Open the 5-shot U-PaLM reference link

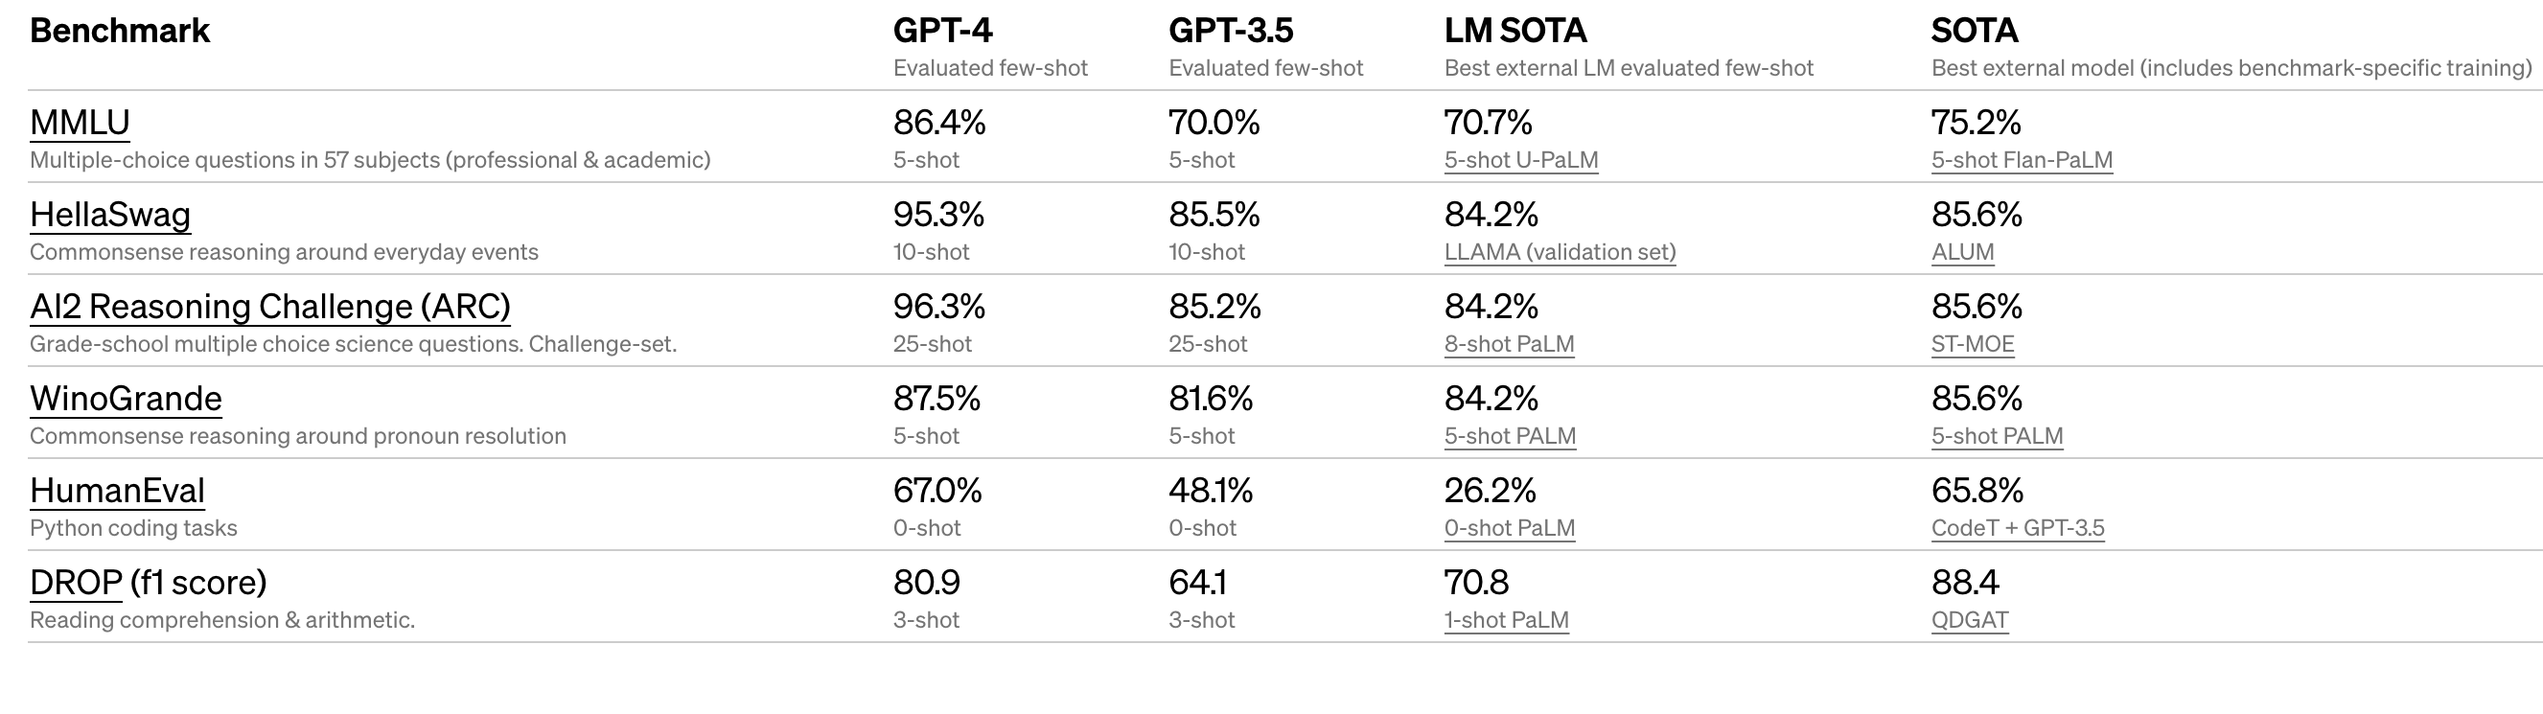tap(1521, 160)
